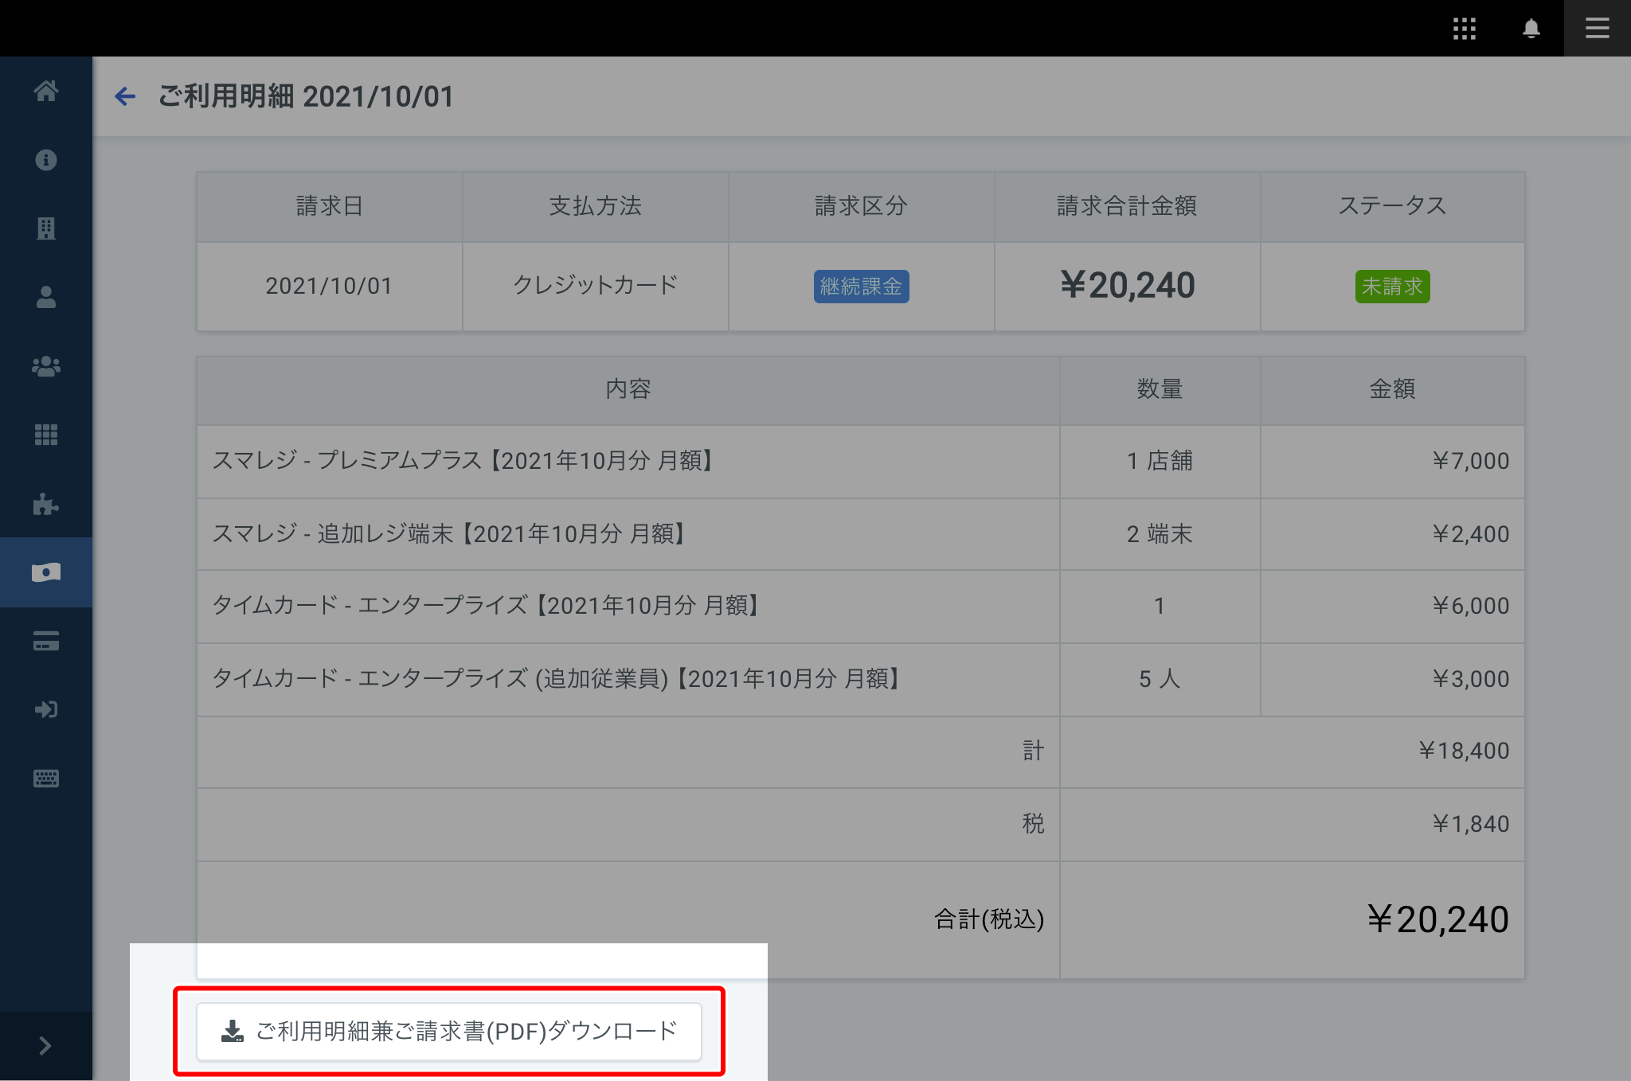Click the ¥2,400 amount

[x=1470, y=534]
